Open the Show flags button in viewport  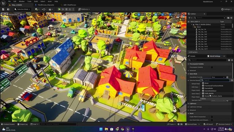coord(29,15)
